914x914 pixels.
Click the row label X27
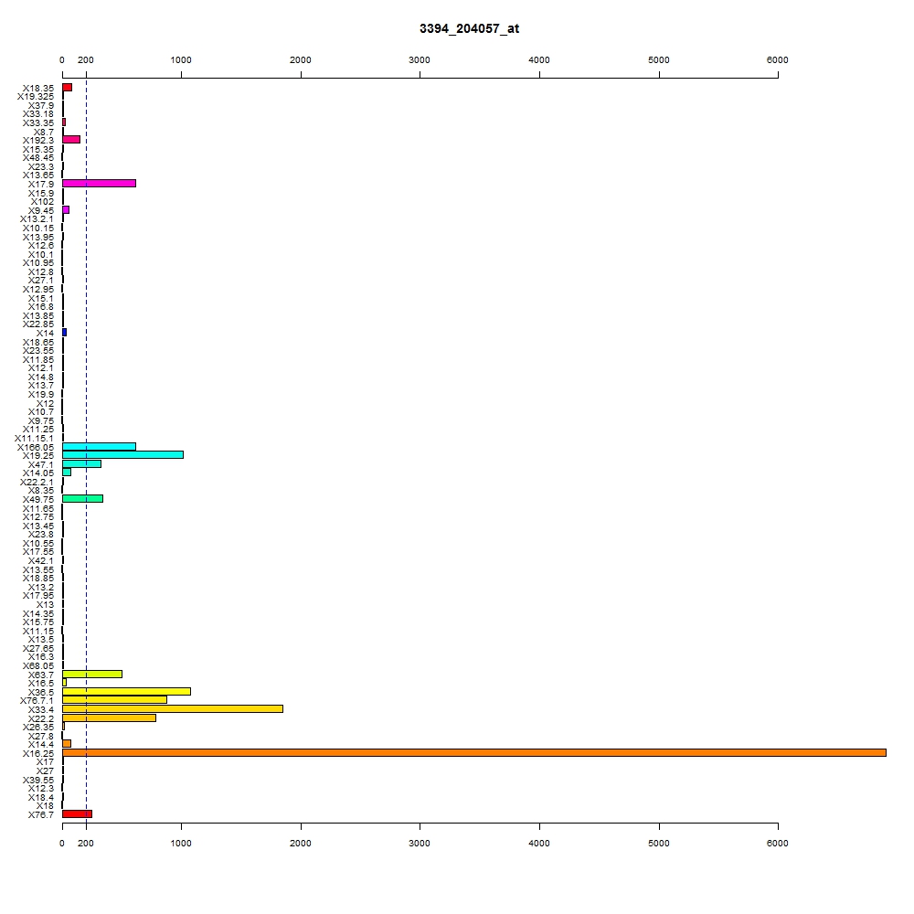click(x=45, y=771)
